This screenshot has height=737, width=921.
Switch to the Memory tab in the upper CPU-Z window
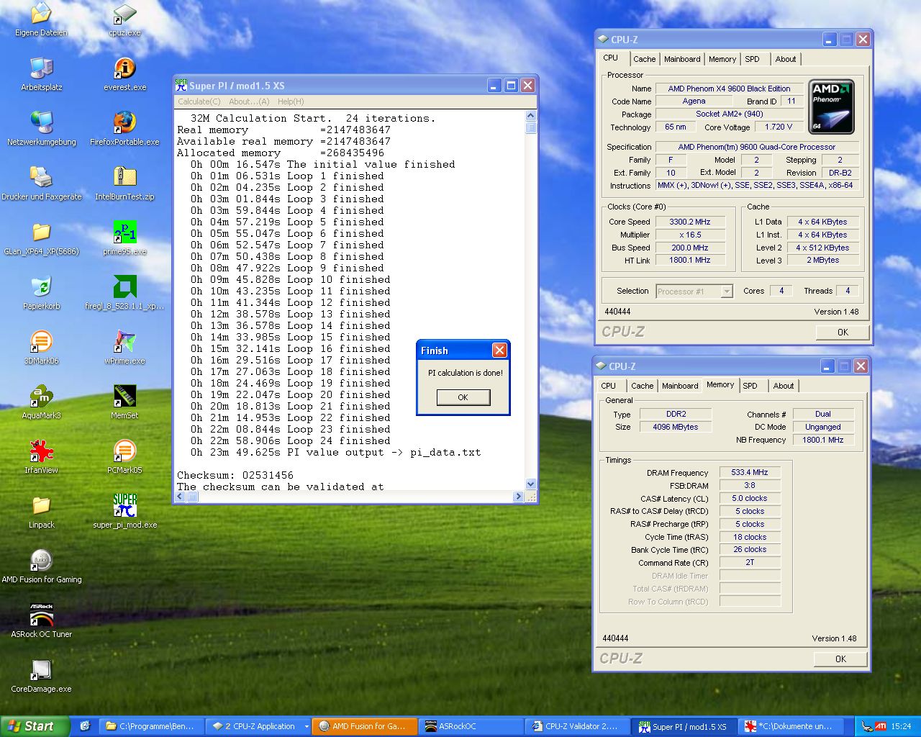722,59
